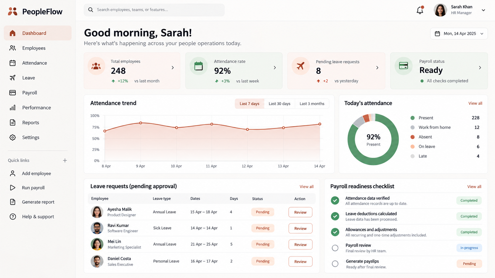Add a quick link with plus icon
This screenshot has width=495, height=278.
point(65,160)
